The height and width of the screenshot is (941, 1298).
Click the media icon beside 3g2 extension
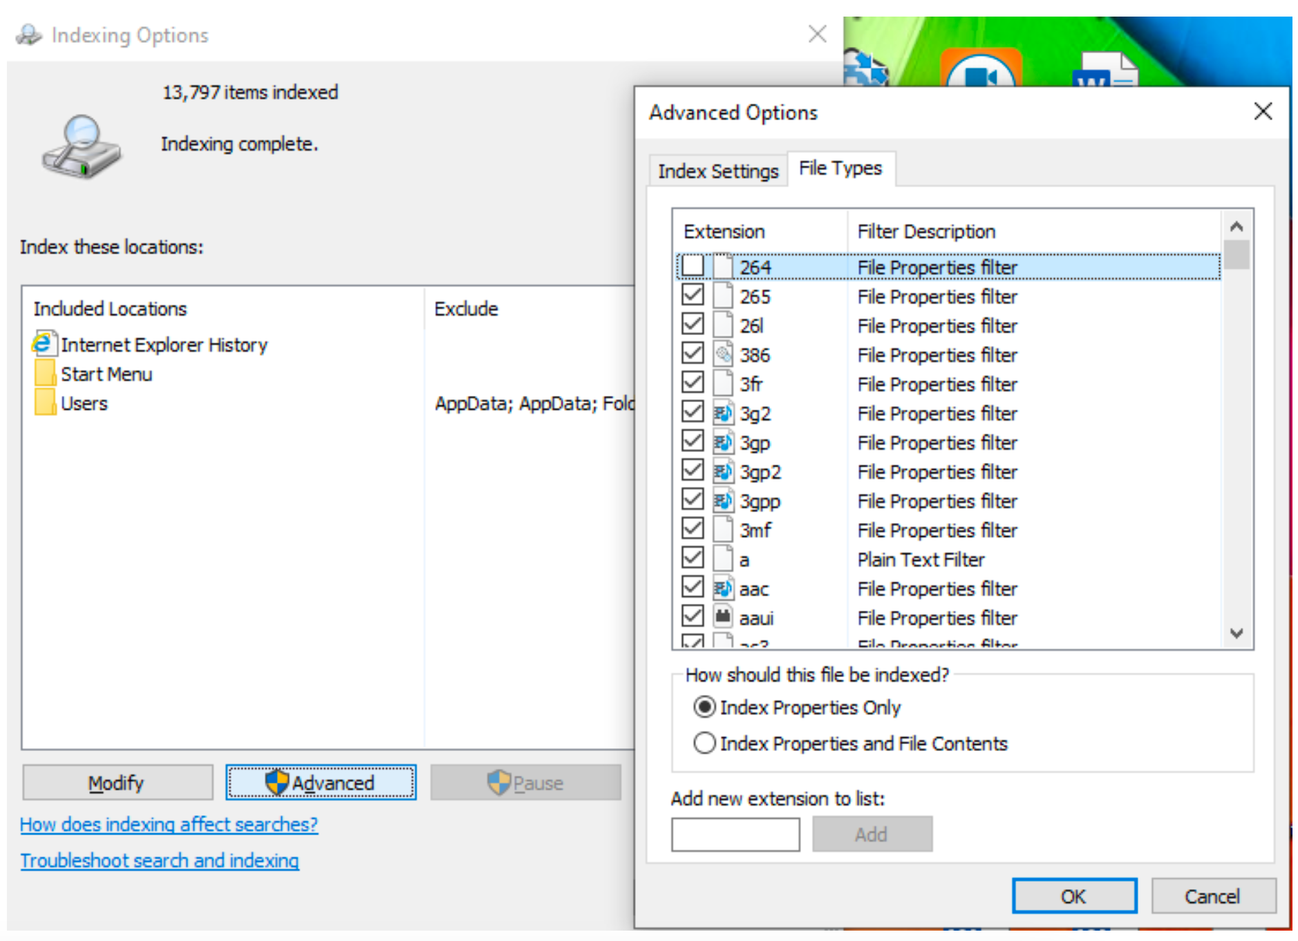[x=724, y=412]
